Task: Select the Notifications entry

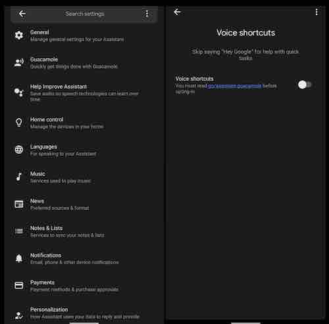Action: [84, 259]
